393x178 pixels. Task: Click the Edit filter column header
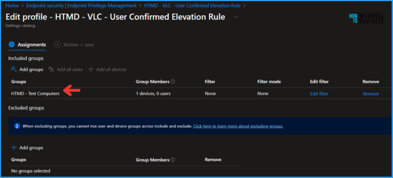tap(319, 81)
